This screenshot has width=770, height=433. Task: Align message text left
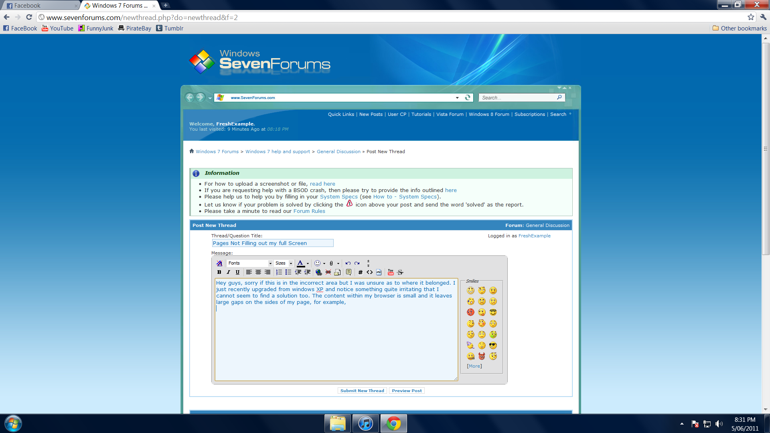click(249, 272)
